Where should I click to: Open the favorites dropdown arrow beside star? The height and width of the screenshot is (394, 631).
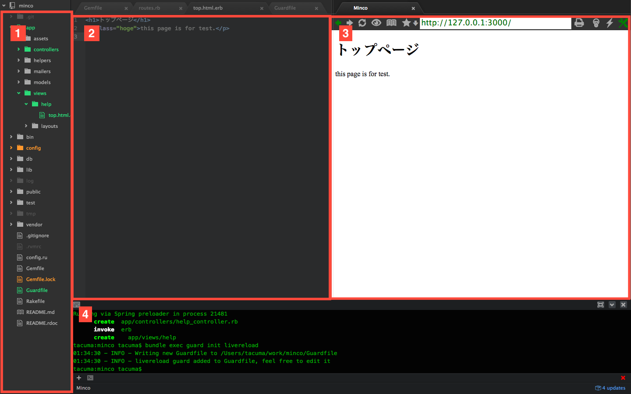pyautogui.click(x=415, y=23)
